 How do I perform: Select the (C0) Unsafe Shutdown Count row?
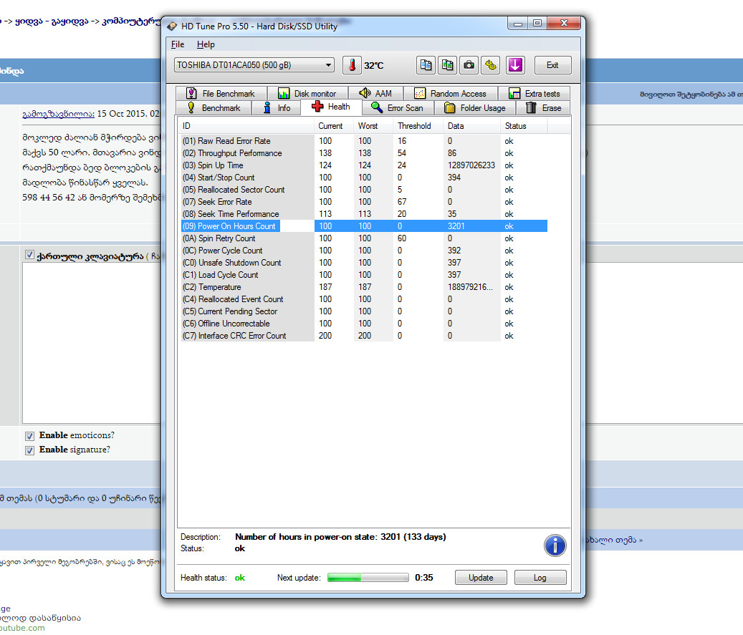[364, 263]
